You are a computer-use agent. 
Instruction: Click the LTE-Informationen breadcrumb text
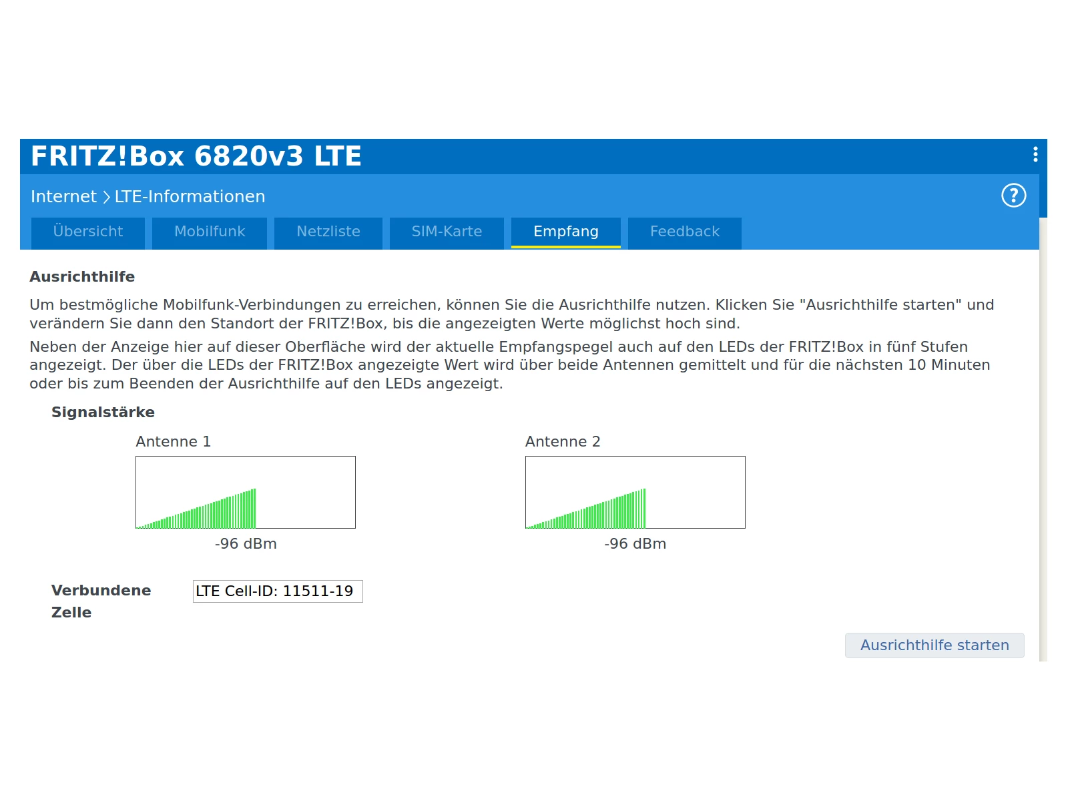click(190, 196)
